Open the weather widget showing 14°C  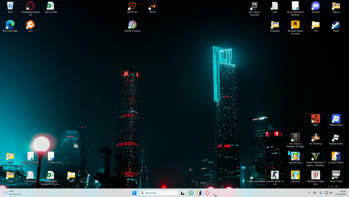(12, 193)
